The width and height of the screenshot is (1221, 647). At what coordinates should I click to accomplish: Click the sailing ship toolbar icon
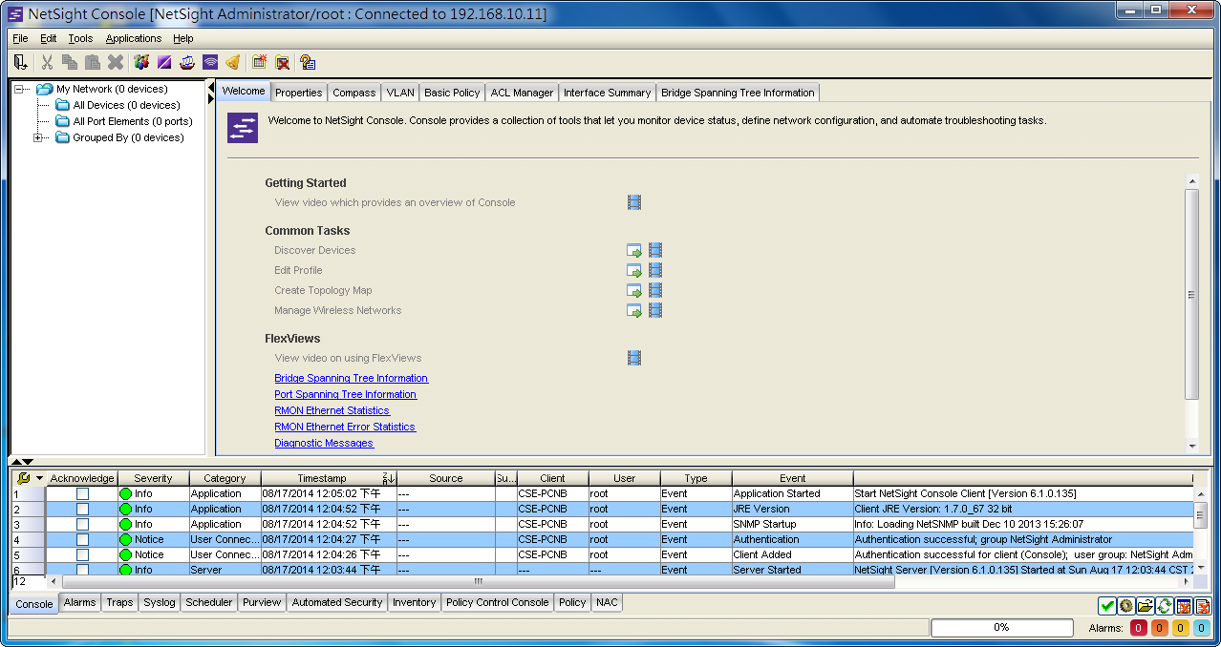[x=187, y=62]
